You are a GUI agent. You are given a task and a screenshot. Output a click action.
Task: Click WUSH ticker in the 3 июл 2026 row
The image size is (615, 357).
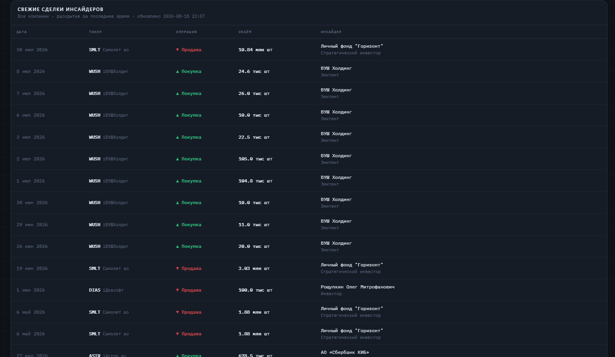point(94,137)
